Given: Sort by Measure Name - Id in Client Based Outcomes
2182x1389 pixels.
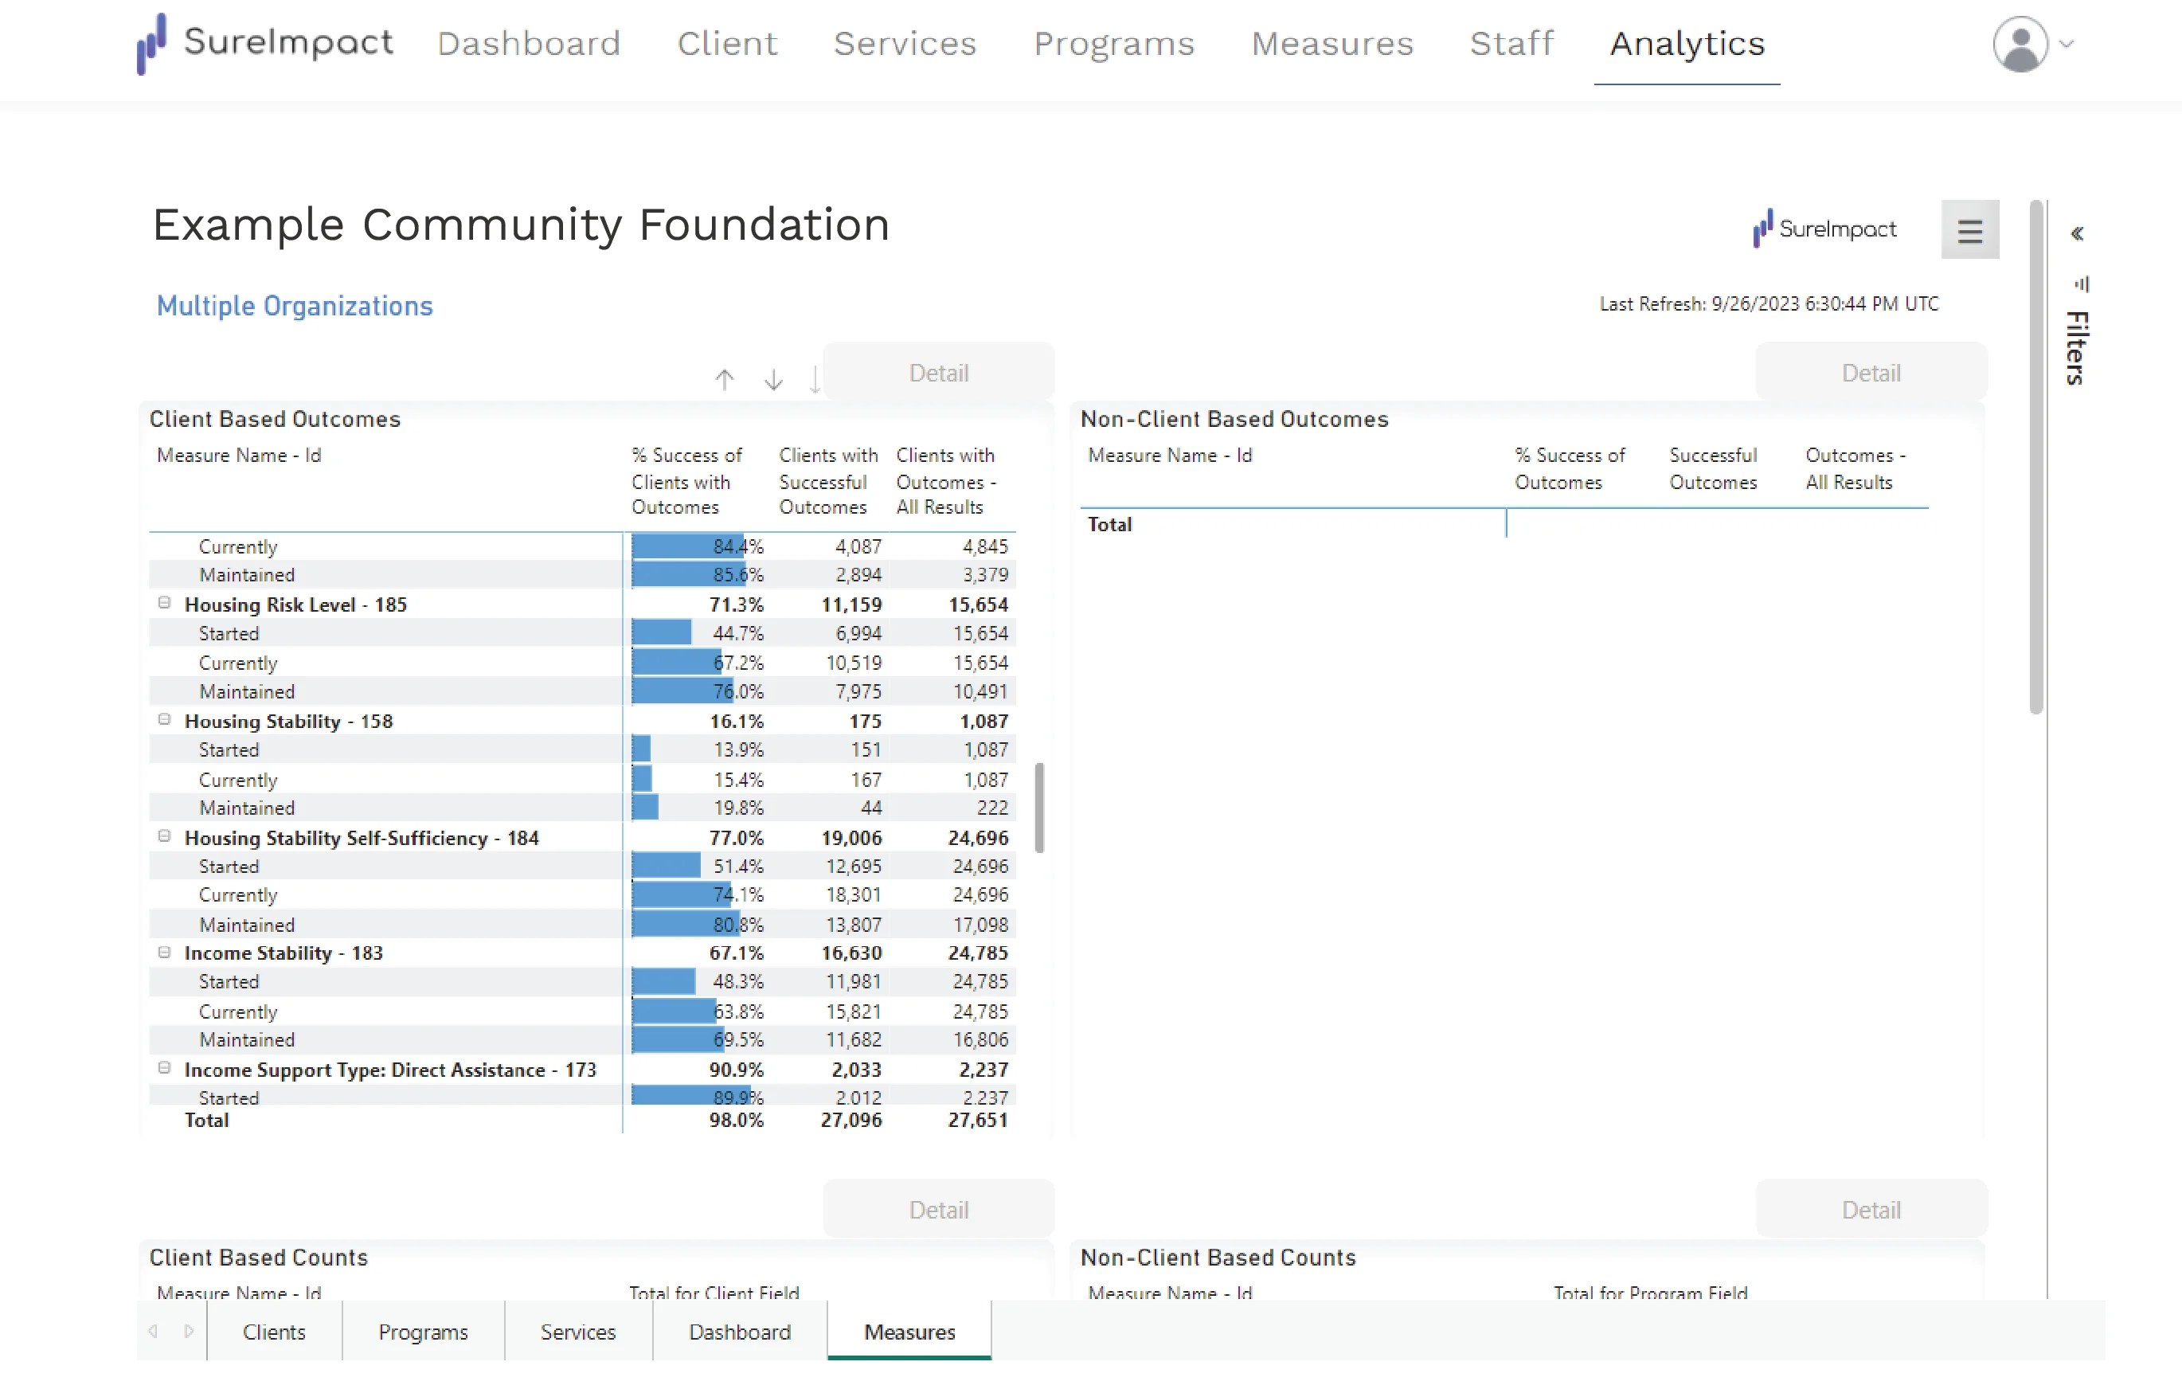Looking at the screenshot, I should pyautogui.click(x=239, y=455).
